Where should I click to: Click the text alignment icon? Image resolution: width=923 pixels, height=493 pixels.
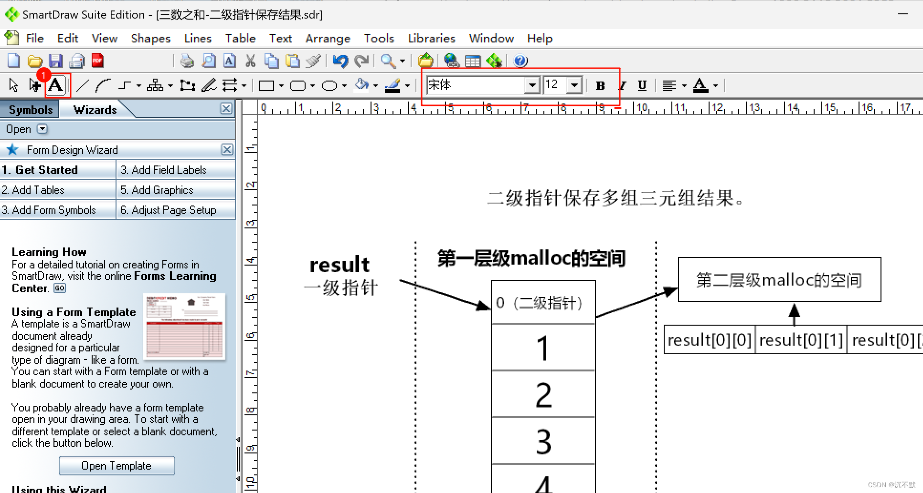pos(669,86)
